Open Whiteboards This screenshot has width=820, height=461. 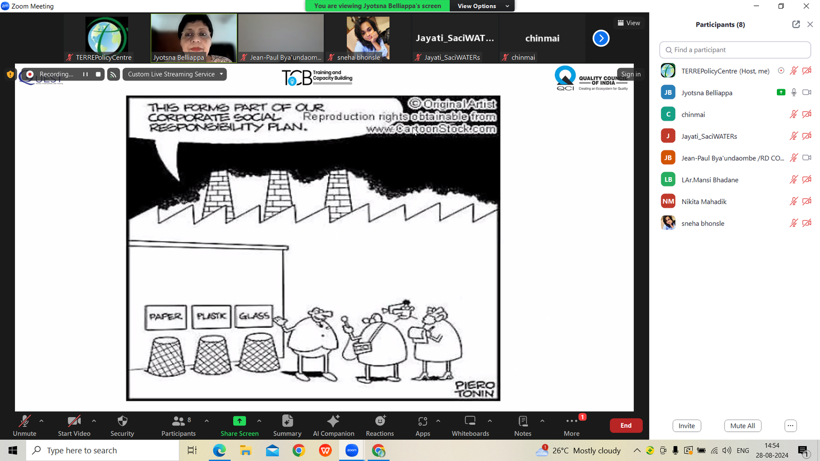[x=470, y=426]
